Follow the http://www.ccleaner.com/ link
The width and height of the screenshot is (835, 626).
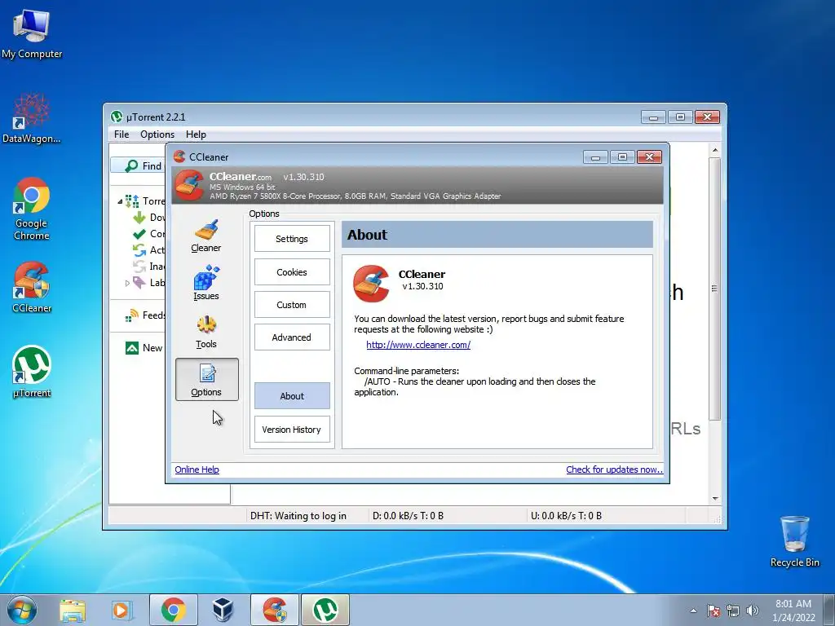[x=418, y=345]
